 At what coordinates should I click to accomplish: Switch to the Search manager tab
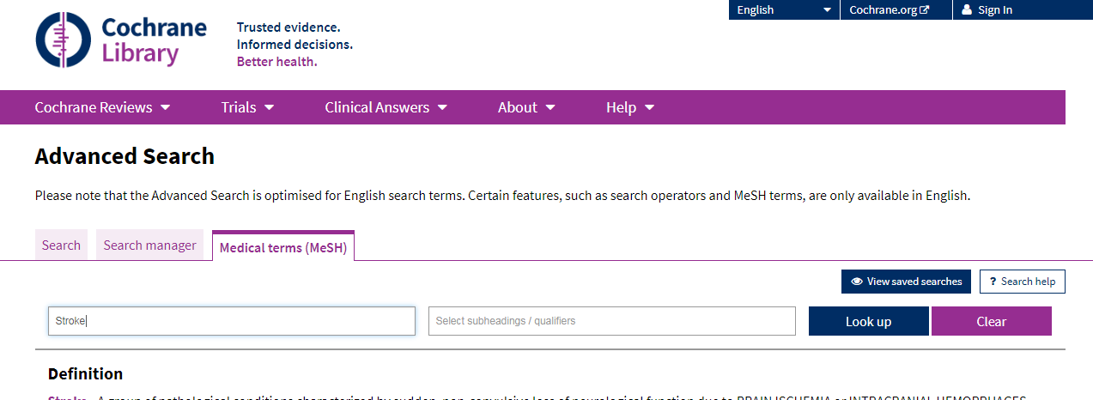pyautogui.click(x=149, y=245)
